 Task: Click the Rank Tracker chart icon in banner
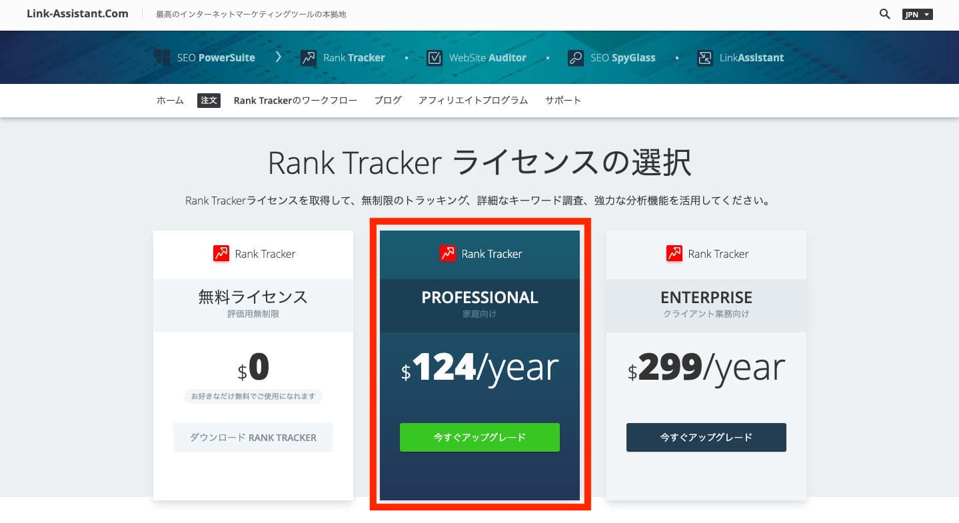308,58
